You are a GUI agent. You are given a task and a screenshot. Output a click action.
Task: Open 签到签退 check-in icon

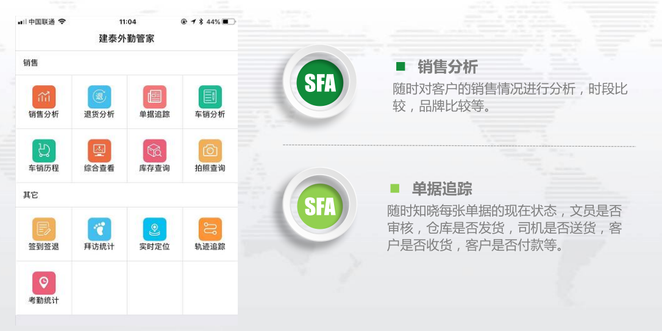click(44, 230)
